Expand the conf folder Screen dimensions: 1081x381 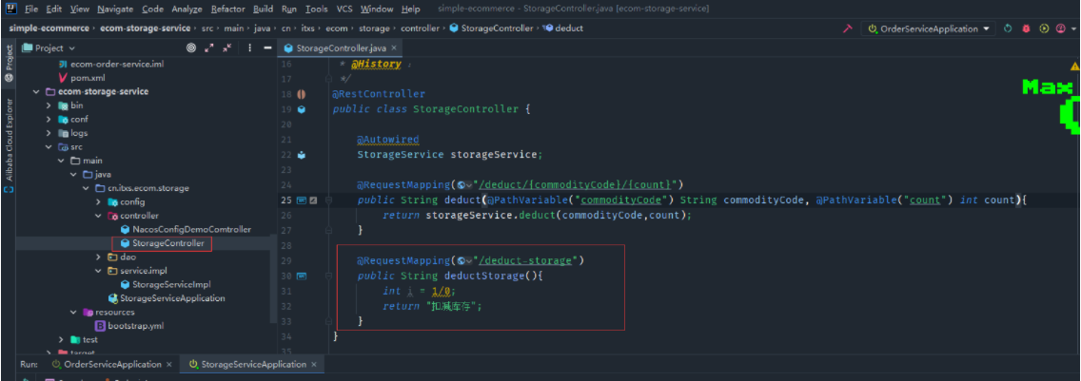click(49, 119)
